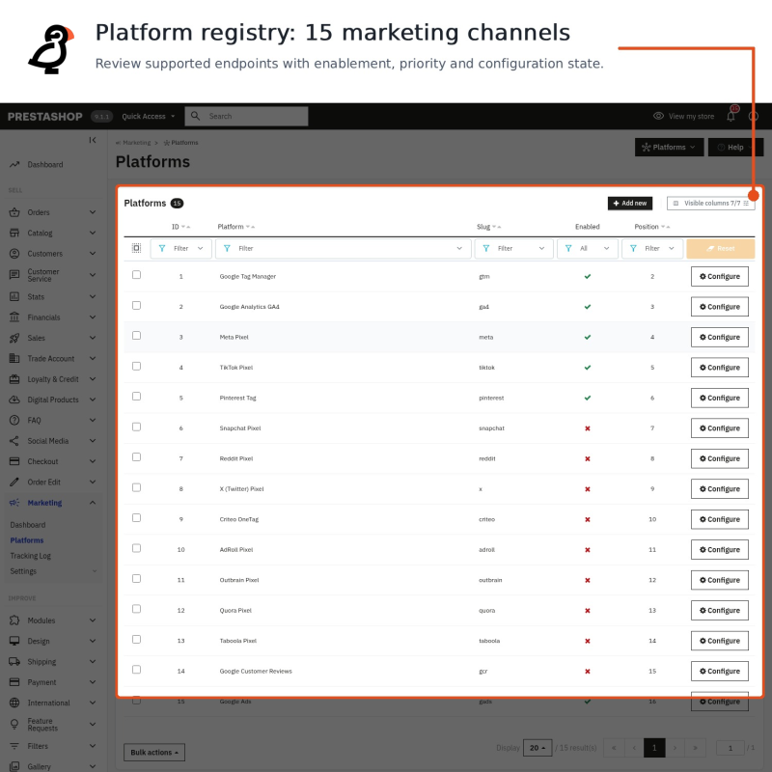Click the Customers person icon

point(14,254)
